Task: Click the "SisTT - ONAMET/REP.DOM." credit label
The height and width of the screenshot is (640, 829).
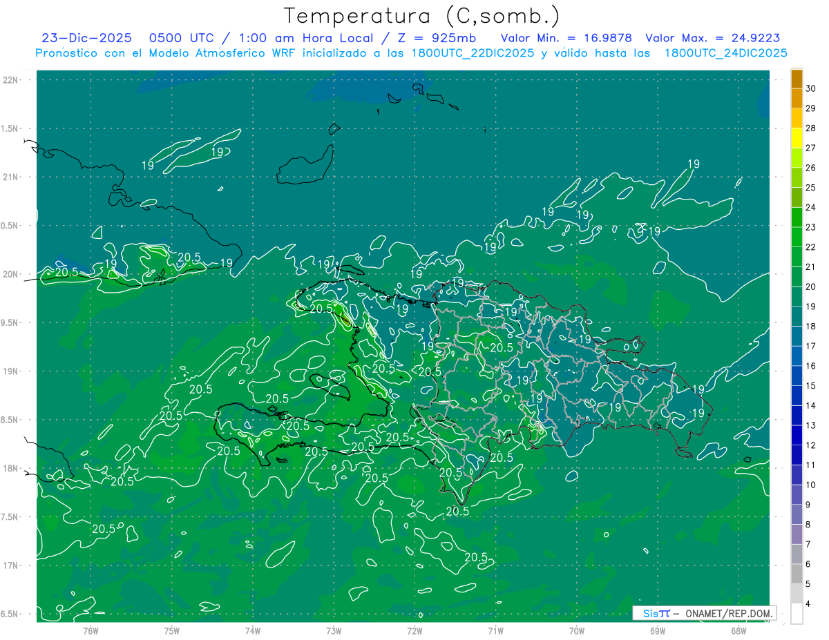Action: 704,613
